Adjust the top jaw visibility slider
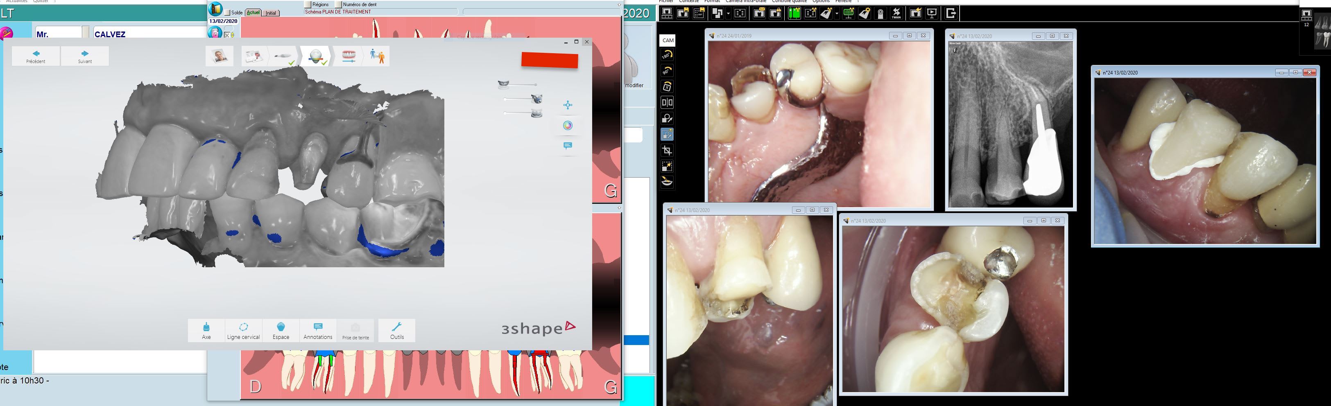This screenshot has height=406, width=1331. [518, 84]
